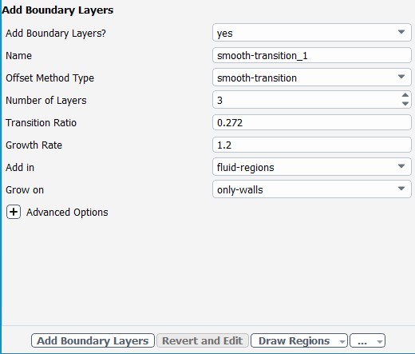Image resolution: width=415 pixels, height=354 pixels.
Task: Open Grow on only-walls dropdown
Action: (312, 189)
